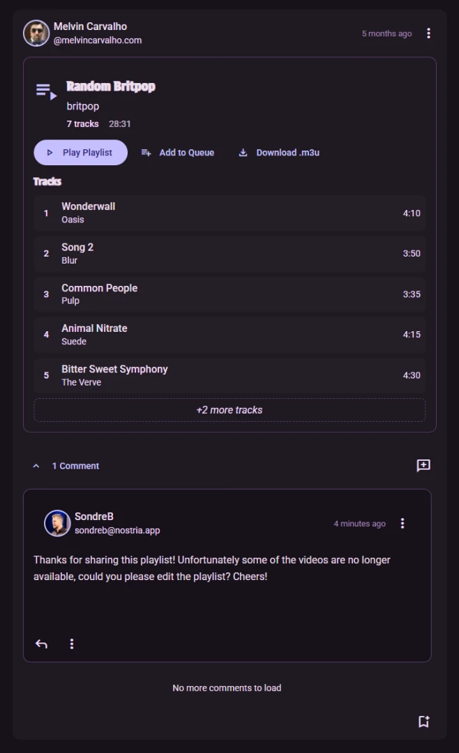Add a new comment with the comment icon
The image size is (459, 753).
[x=423, y=466]
